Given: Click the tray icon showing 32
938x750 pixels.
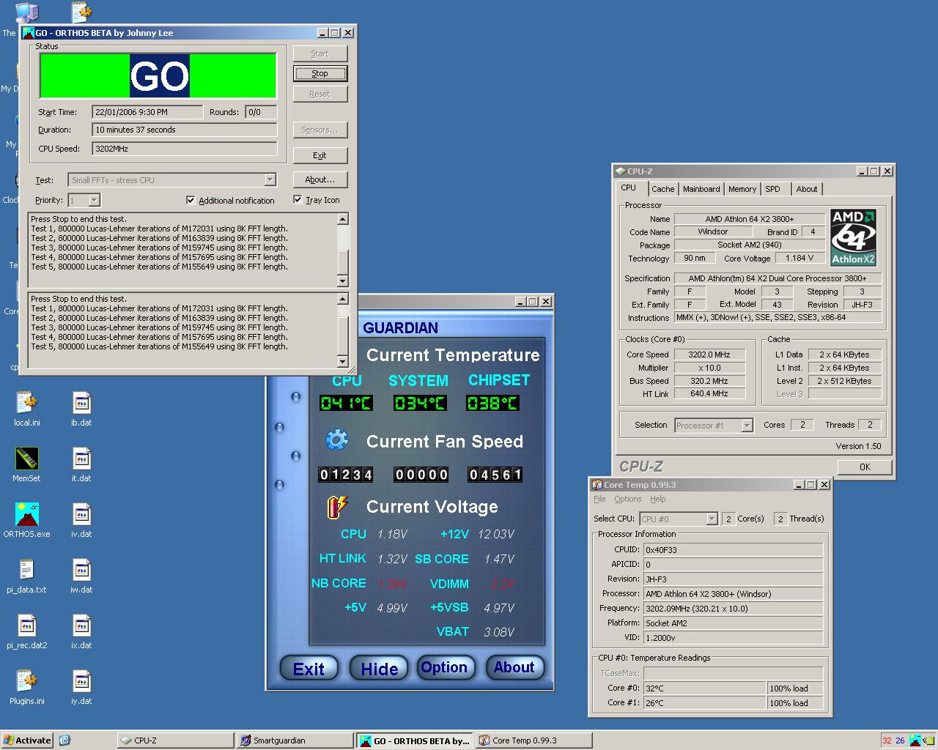Looking at the screenshot, I should click(887, 740).
